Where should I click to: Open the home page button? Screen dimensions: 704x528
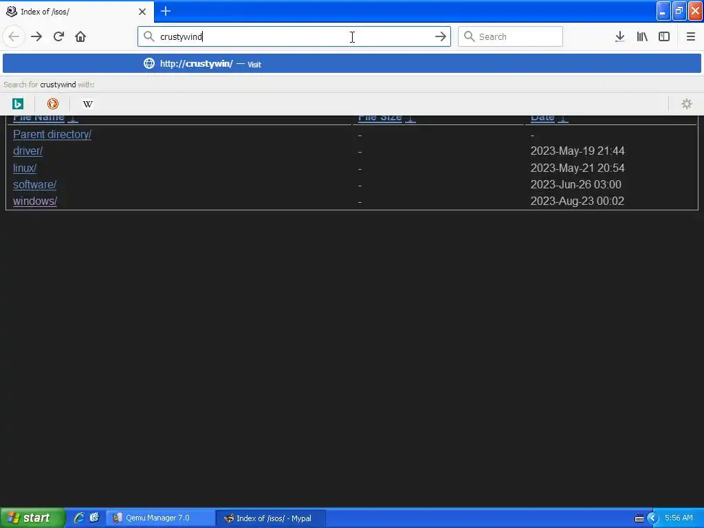(x=80, y=36)
